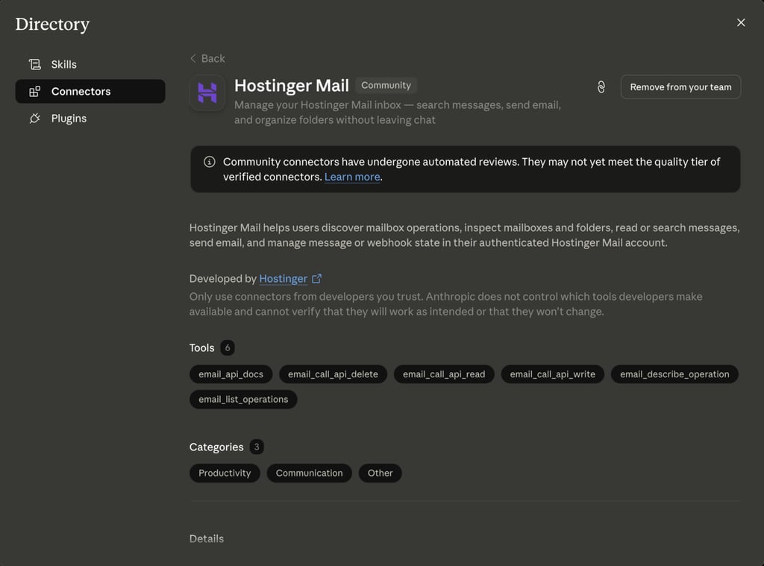Click the Community badge
The width and height of the screenshot is (764, 566).
(x=386, y=85)
